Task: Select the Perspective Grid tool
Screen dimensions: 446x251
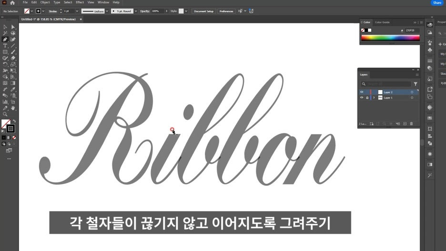Action: [x=13, y=77]
